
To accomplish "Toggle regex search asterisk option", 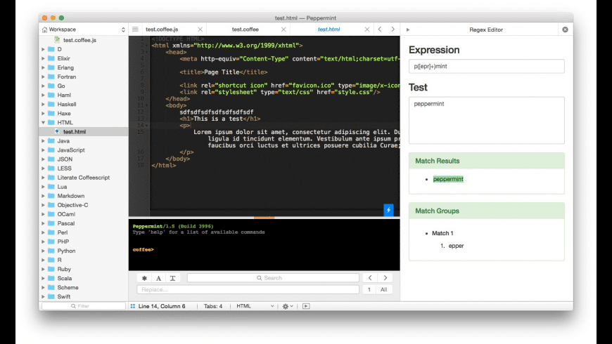I will coord(144,278).
